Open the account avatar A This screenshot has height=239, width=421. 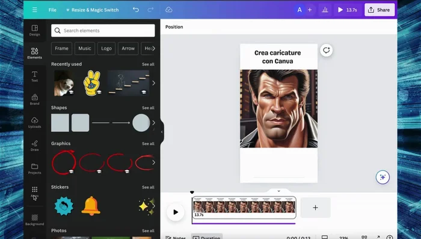point(300,10)
